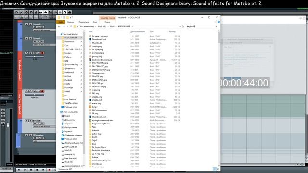Switch to the Поделиться ribbon tab
This screenshot has height=173, width=308.
(x=84, y=22)
